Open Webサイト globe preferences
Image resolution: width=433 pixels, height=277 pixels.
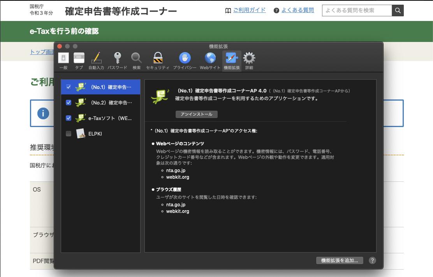(210, 61)
